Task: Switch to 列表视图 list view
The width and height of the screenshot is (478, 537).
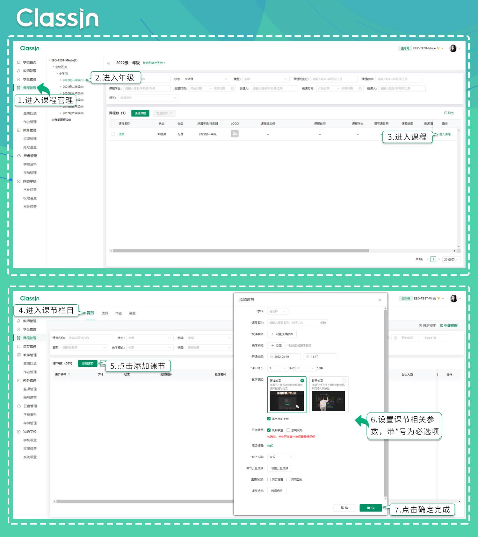Action: (x=449, y=326)
